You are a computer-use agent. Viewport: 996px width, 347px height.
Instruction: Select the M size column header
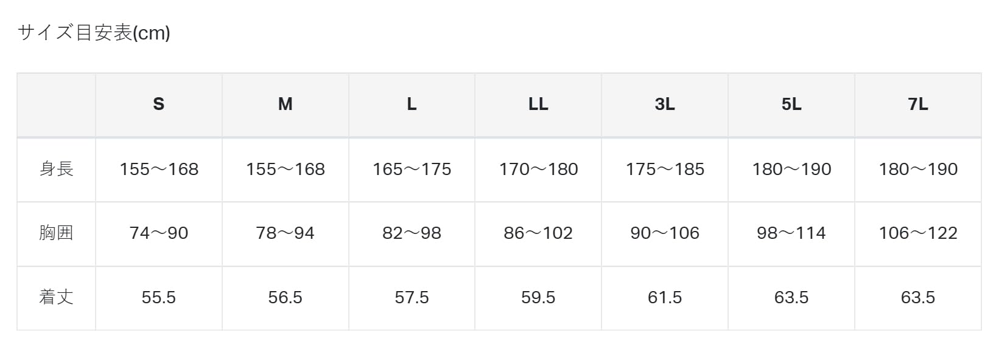286,105
